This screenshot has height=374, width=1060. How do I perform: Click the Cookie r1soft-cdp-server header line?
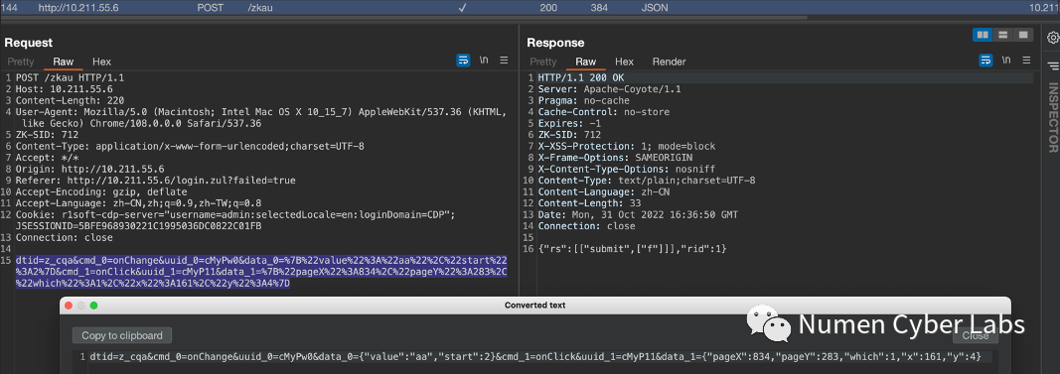(235, 214)
